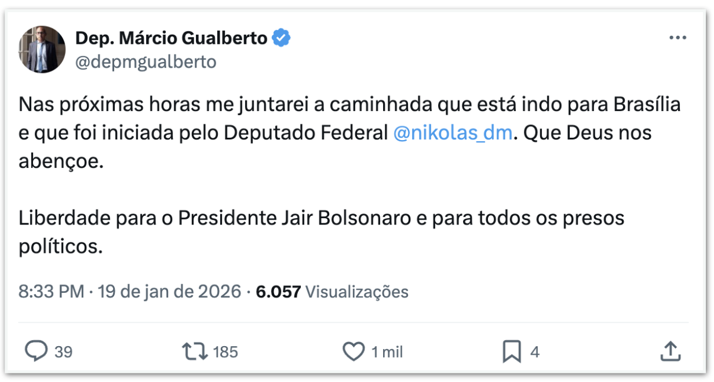Click the 8:33 PM timestamp

coord(52,291)
